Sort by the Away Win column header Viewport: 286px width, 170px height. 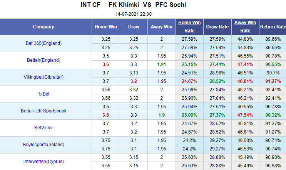[x=162, y=27]
